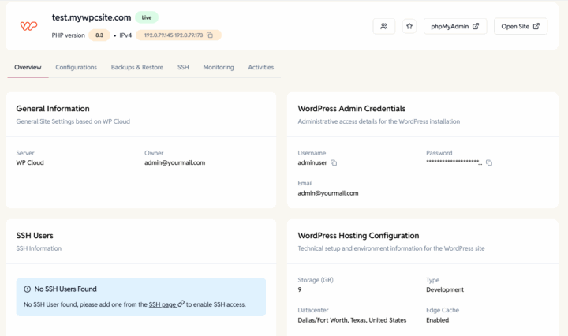Copy the IPv4 addresses
The height and width of the screenshot is (336, 568).
(210, 35)
